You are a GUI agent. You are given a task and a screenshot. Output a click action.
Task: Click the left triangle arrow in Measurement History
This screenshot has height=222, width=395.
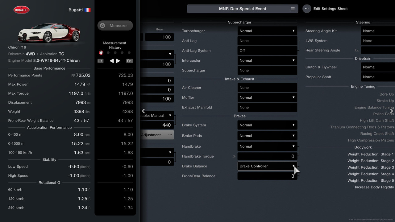pyautogui.click(x=112, y=61)
